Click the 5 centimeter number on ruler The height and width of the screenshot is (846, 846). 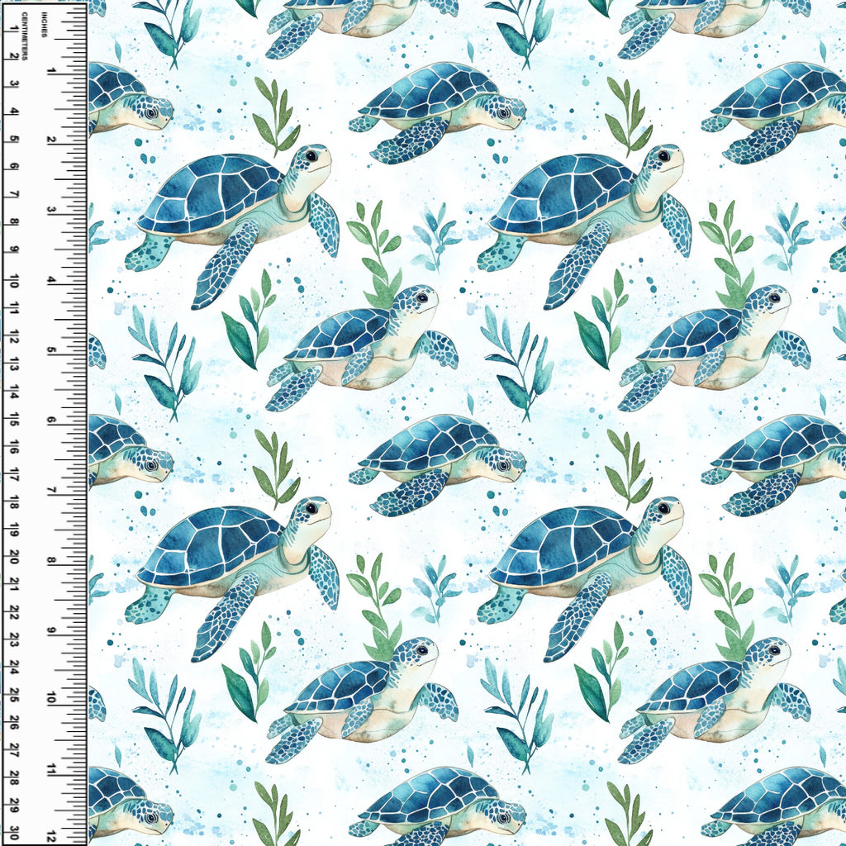coord(15,140)
